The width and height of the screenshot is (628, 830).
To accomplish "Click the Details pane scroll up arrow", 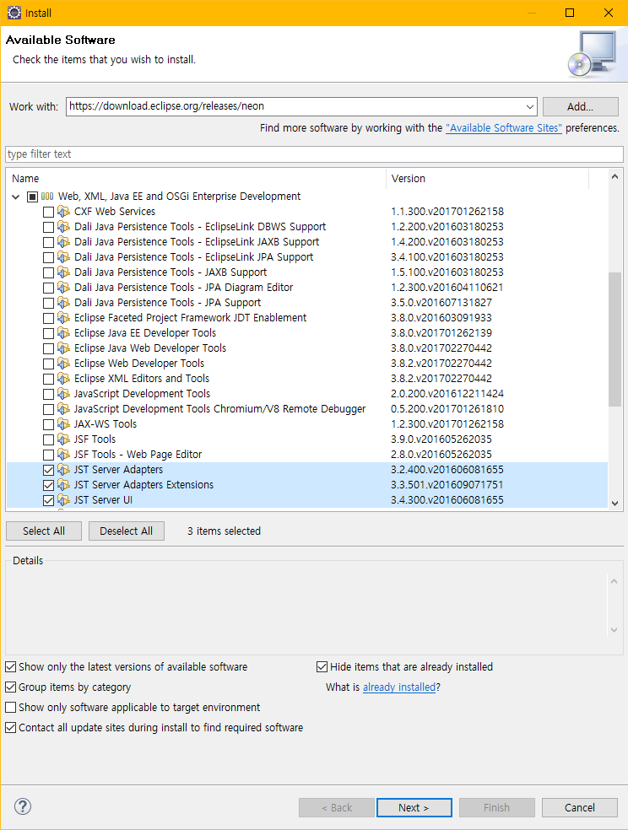I will click(614, 581).
